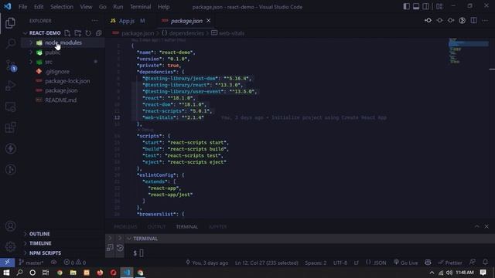Click New File icon in REACT-DEMO header
495x278 pixels.
click(x=67, y=33)
